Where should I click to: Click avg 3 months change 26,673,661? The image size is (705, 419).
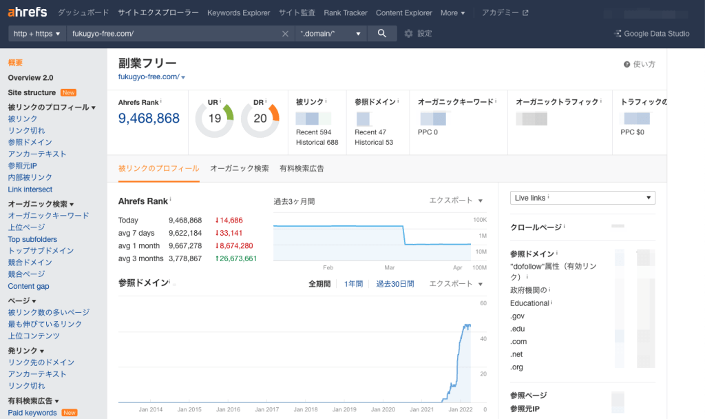[236, 259]
